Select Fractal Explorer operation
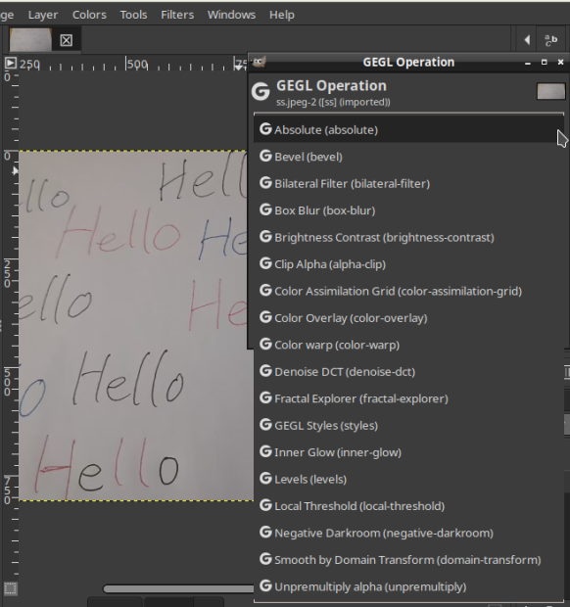The width and height of the screenshot is (570, 607). [x=408, y=398]
